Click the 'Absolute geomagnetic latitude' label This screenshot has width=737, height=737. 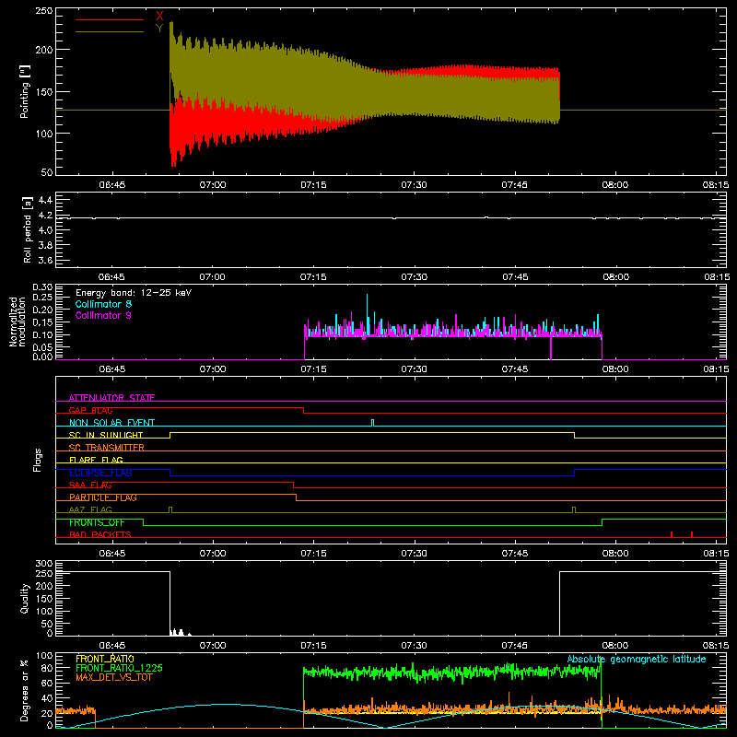click(x=637, y=659)
